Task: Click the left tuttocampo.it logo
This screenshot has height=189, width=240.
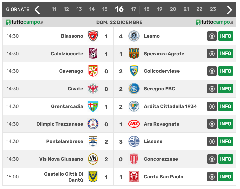Action: coord(25,22)
